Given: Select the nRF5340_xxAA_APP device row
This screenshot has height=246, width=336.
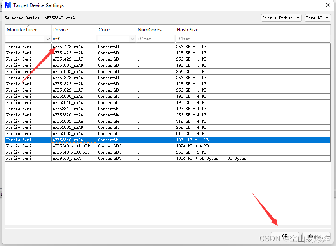Looking at the screenshot, I should [167, 146].
